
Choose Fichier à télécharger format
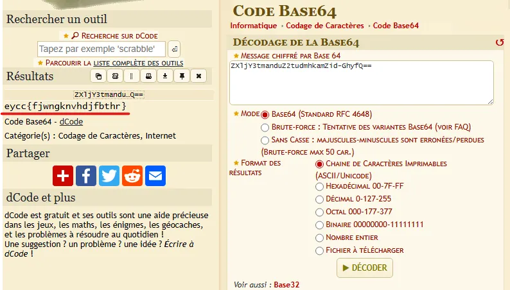coord(319,250)
